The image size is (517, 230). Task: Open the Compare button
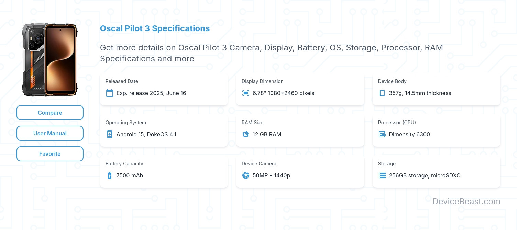50,113
